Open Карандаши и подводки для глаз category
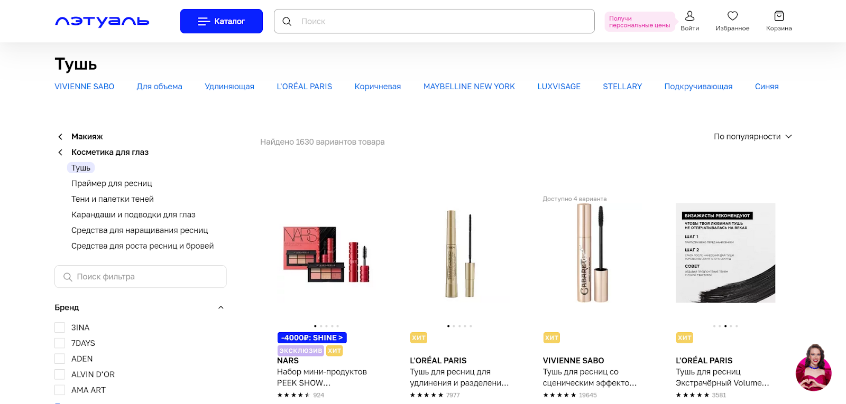Viewport: 846px width, 404px height. click(133, 215)
